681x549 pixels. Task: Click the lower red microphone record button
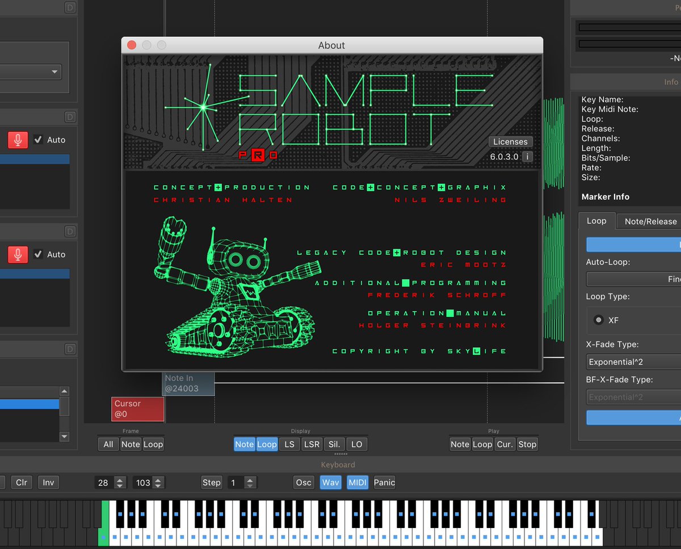(x=18, y=254)
